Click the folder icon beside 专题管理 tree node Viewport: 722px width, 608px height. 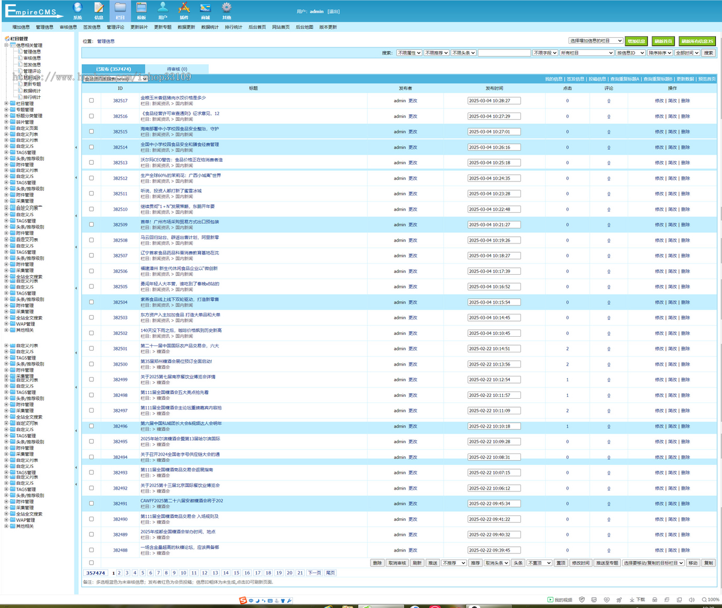pyautogui.click(x=13, y=109)
